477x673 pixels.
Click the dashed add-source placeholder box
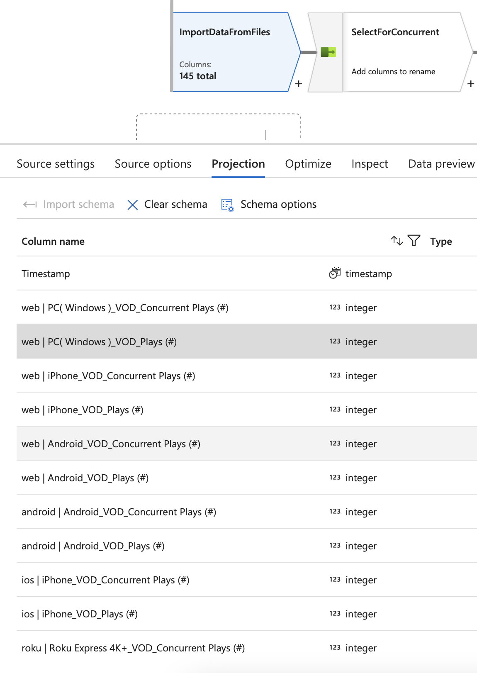218,127
